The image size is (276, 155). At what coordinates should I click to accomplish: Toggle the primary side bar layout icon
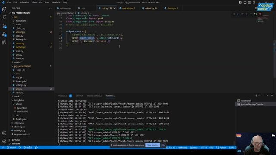pos(241,3)
